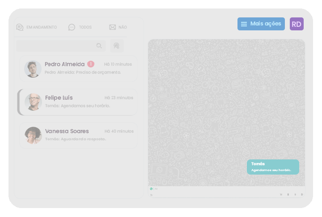Image resolution: width=322 pixels, height=217 pixels.
Task: Click Vanessa Soares's profile photo
Action: click(33, 135)
